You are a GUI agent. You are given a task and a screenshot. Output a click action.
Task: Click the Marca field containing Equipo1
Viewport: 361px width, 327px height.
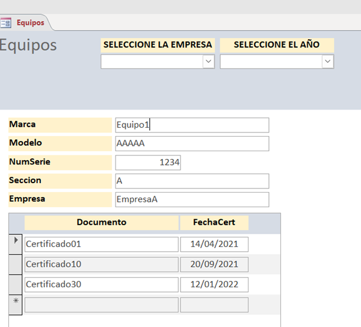[191, 125]
